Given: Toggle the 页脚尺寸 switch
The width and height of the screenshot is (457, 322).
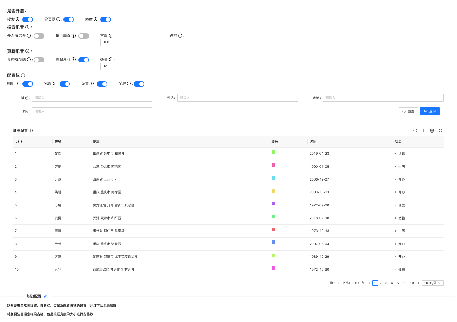Looking at the screenshot, I should (x=84, y=60).
